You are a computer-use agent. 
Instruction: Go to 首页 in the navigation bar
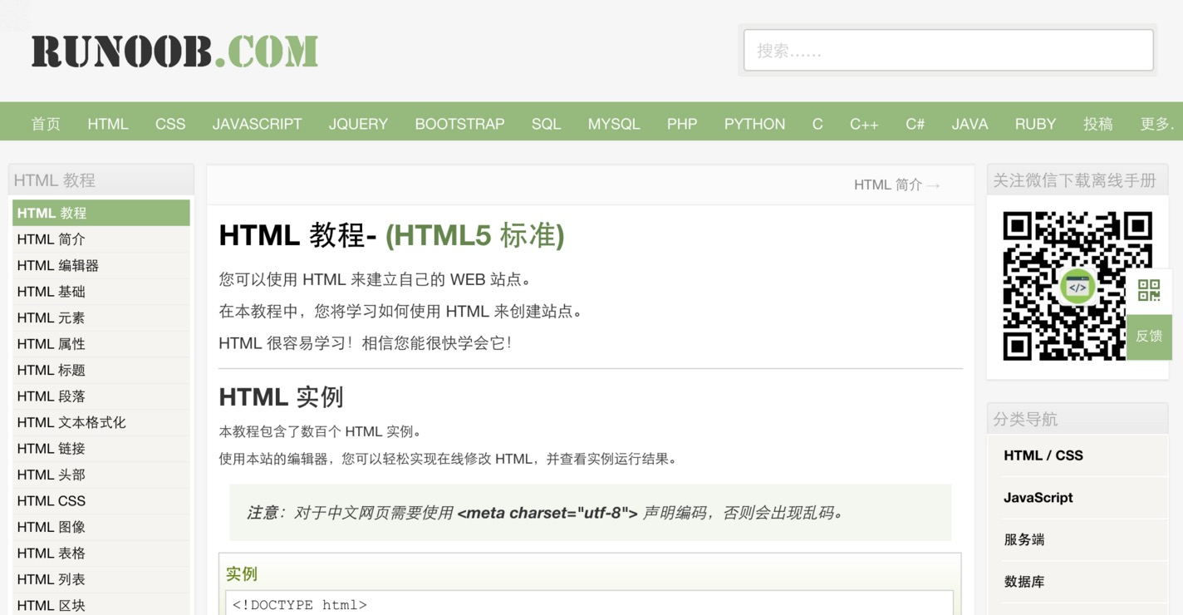tap(46, 124)
